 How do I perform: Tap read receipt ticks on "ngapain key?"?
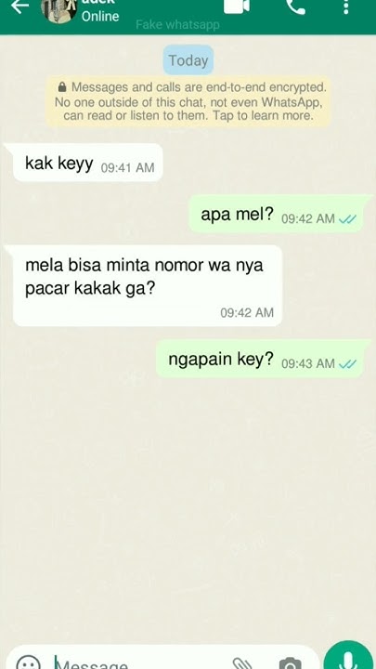pos(347,364)
